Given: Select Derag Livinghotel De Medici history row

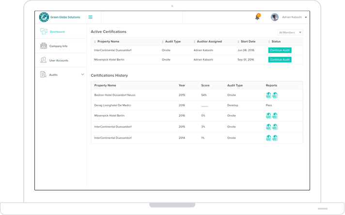Looking at the screenshot, I should click(197, 105).
